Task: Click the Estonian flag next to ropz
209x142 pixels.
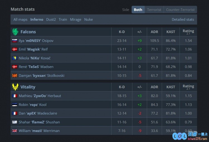Action: [14, 105]
